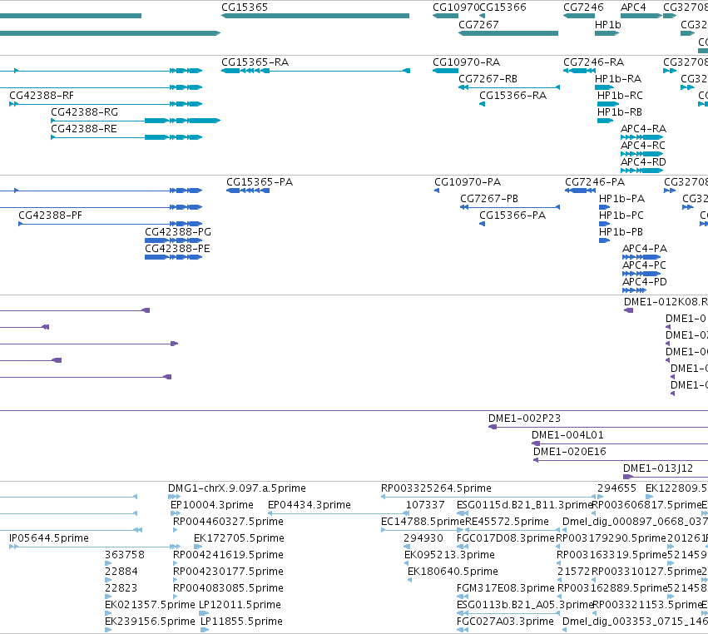The width and height of the screenshot is (708, 634).
Task: Select HP1b-PC protein label
Action: [x=621, y=215]
